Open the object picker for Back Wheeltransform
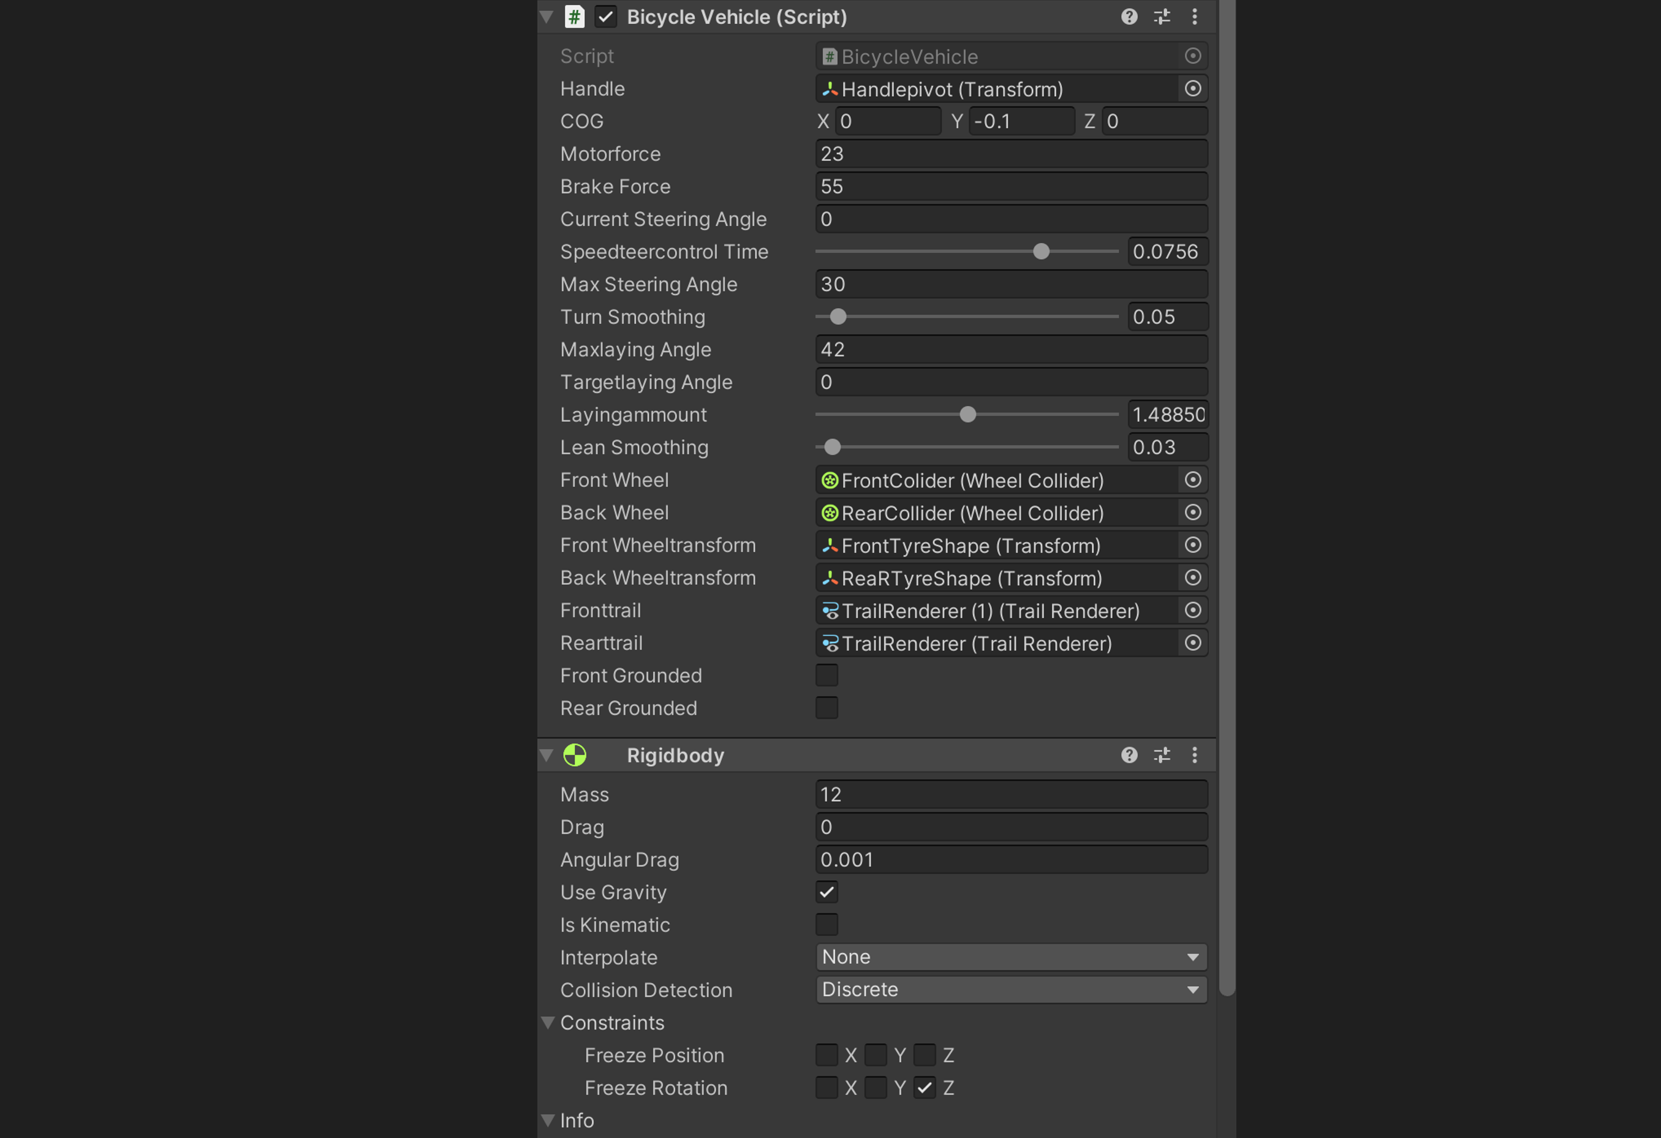This screenshot has height=1138, width=1661. pyautogui.click(x=1192, y=578)
